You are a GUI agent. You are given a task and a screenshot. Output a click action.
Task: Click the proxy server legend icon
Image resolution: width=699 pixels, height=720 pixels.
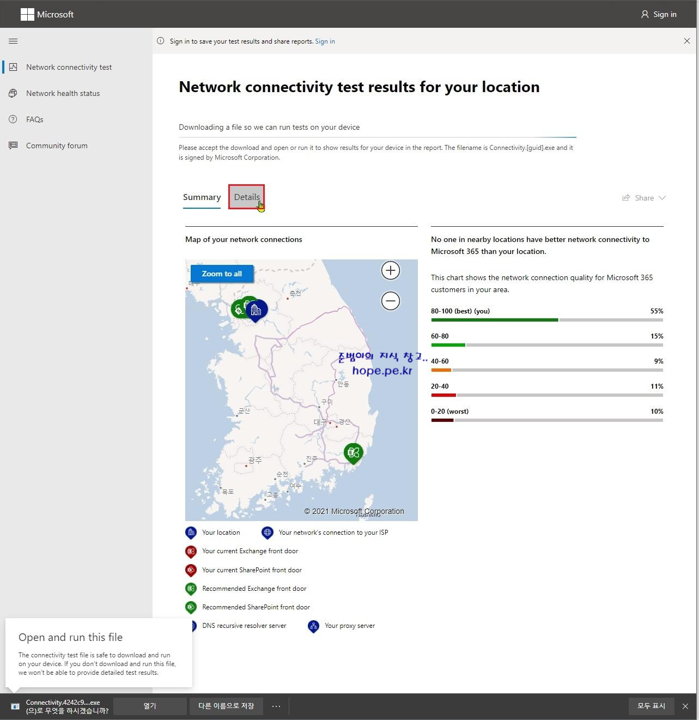(313, 626)
